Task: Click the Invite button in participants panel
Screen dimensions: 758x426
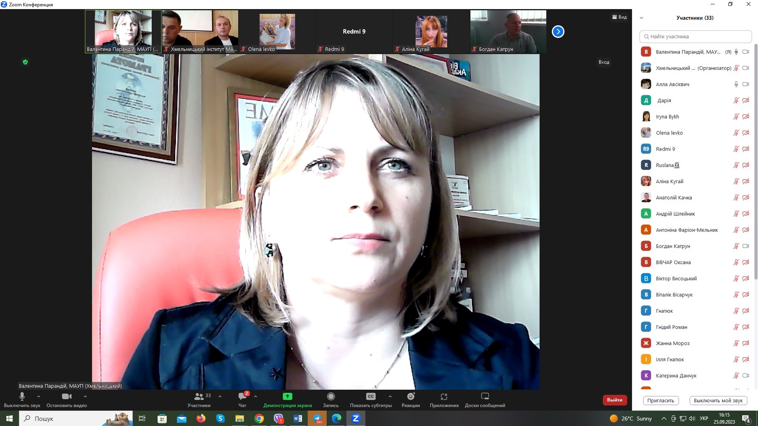Action: [661, 400]
